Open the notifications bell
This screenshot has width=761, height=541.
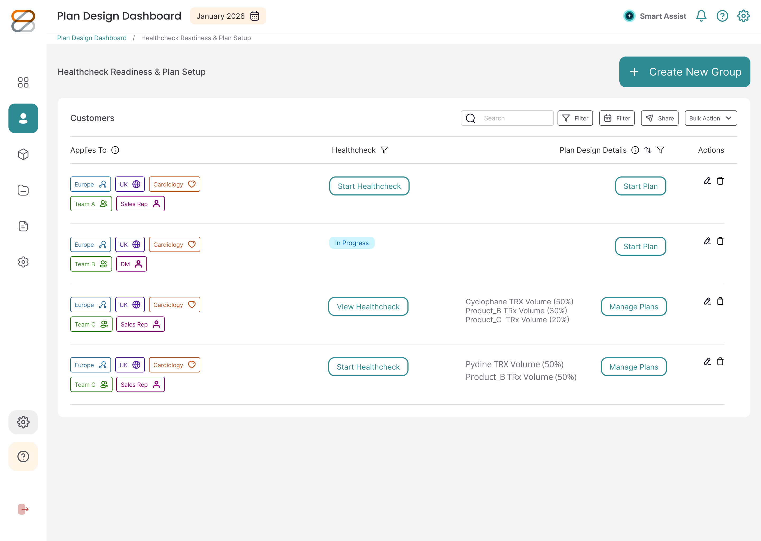[701, 16]
